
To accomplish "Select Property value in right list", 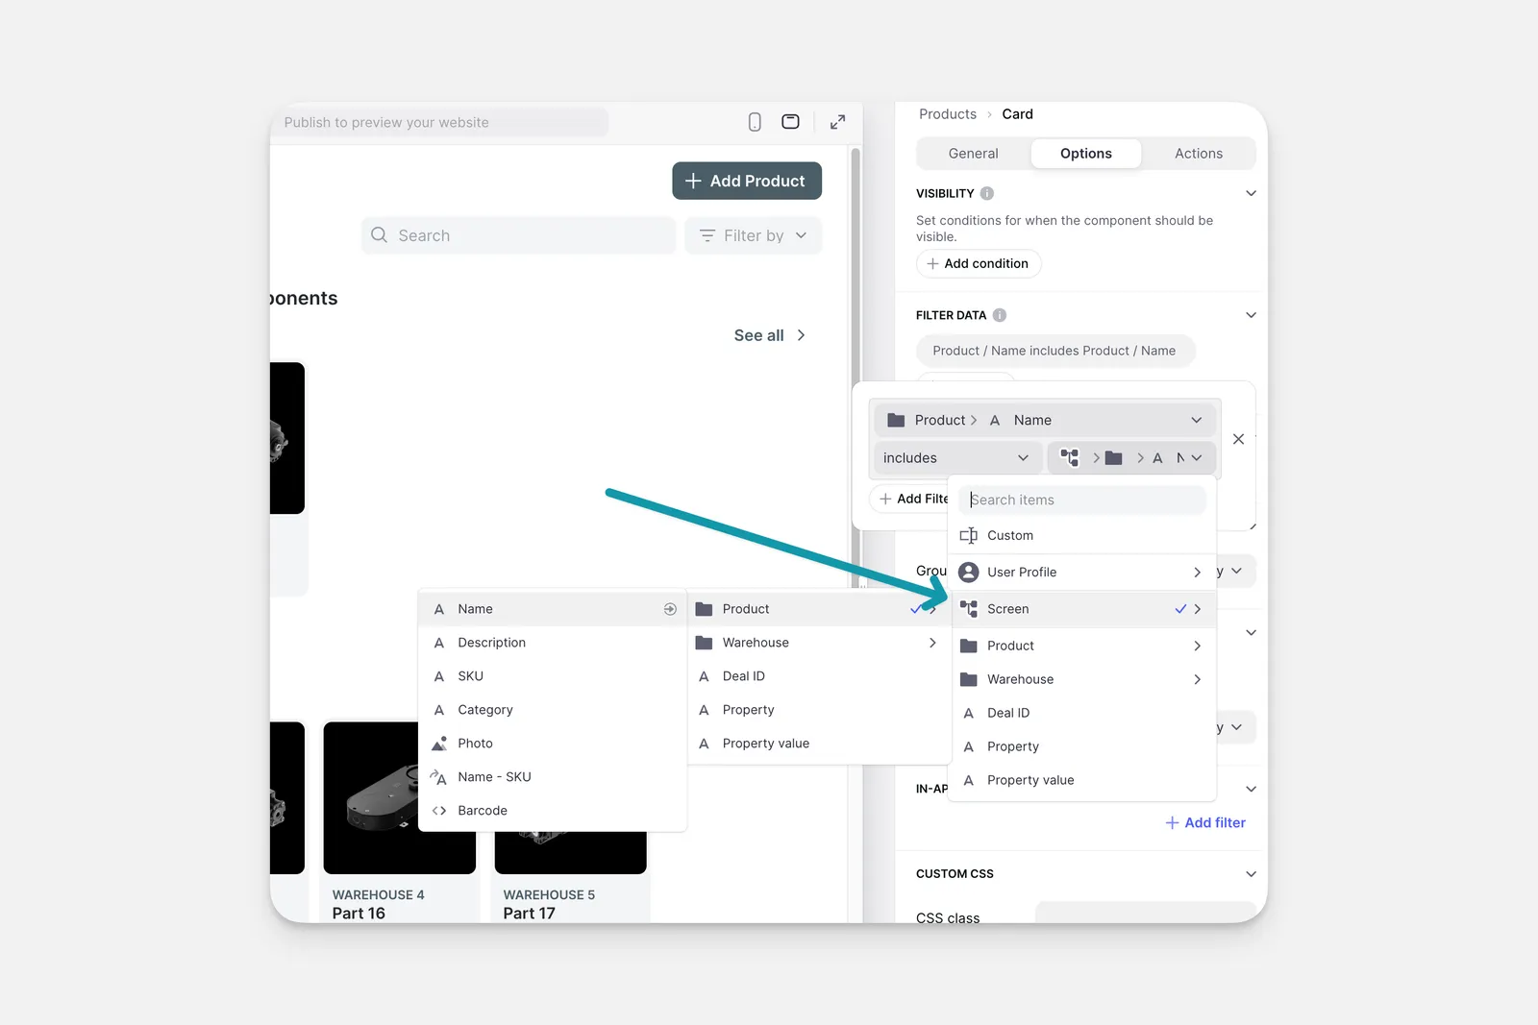I will pos(1082,780).
